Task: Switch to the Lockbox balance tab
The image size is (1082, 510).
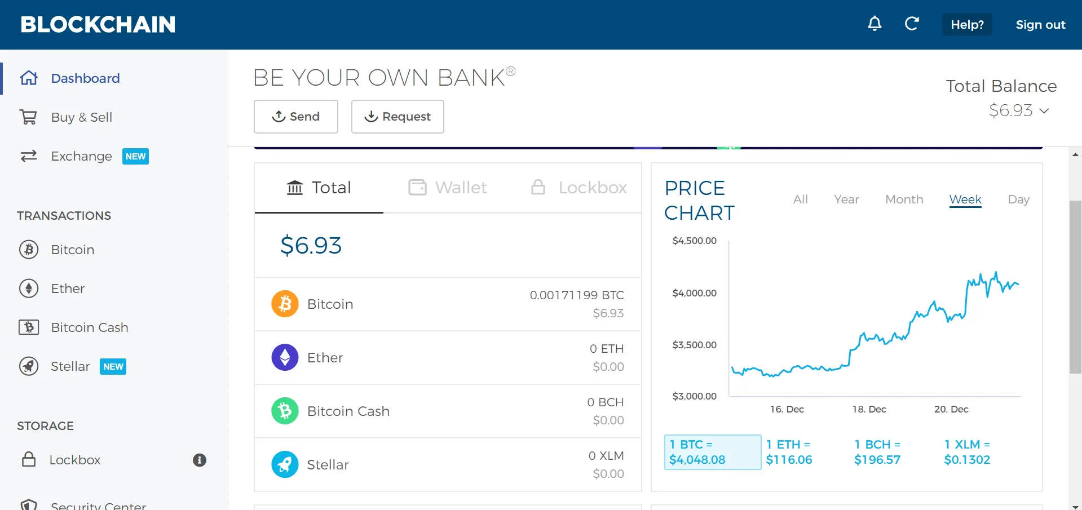Action: (x=579, y=188)
